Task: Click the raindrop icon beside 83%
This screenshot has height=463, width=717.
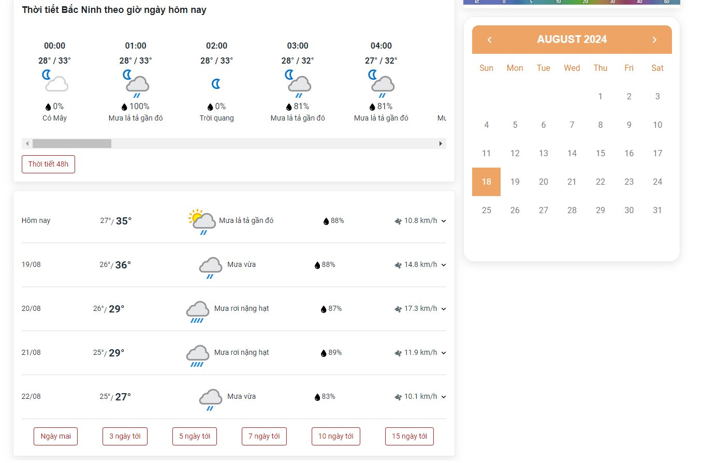Action: click(317, 397)
